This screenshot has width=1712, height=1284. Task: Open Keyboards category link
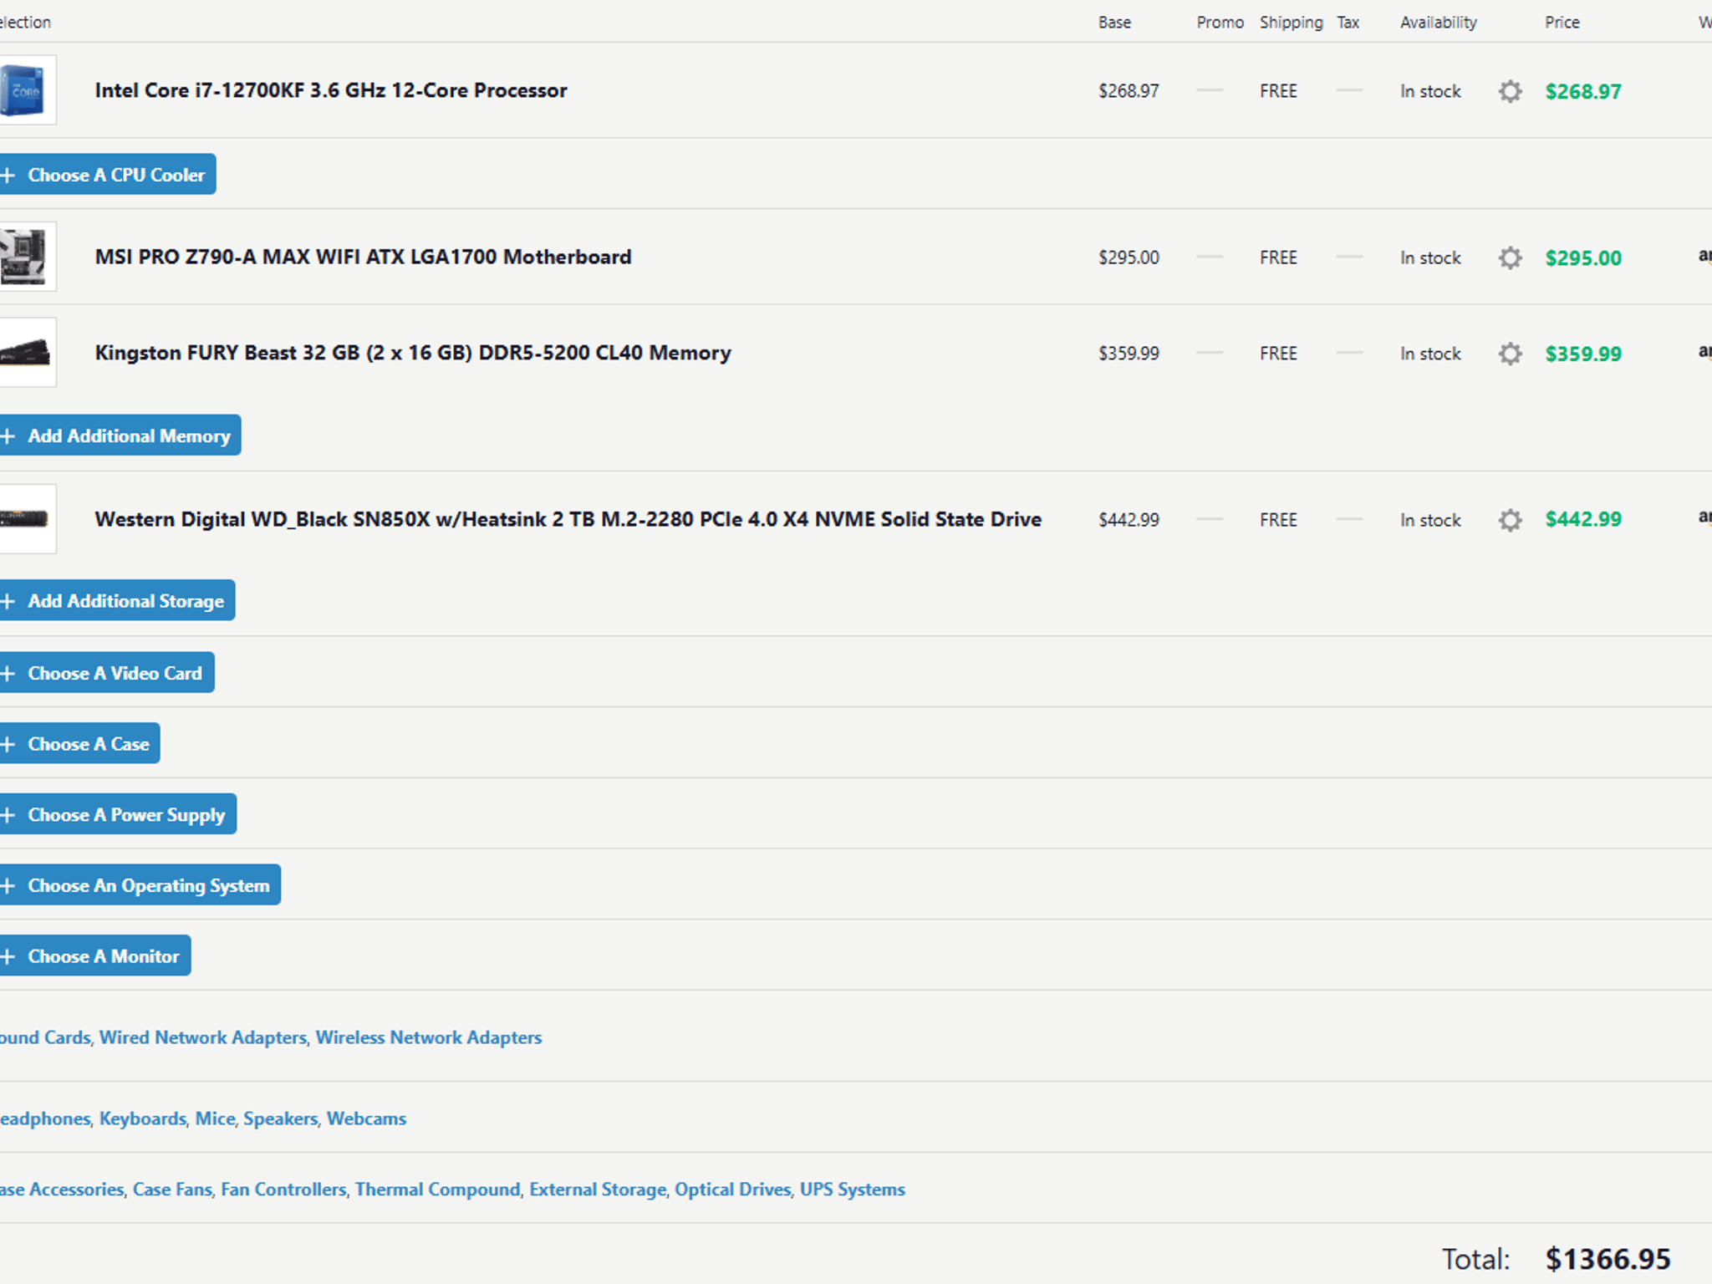143,1118
